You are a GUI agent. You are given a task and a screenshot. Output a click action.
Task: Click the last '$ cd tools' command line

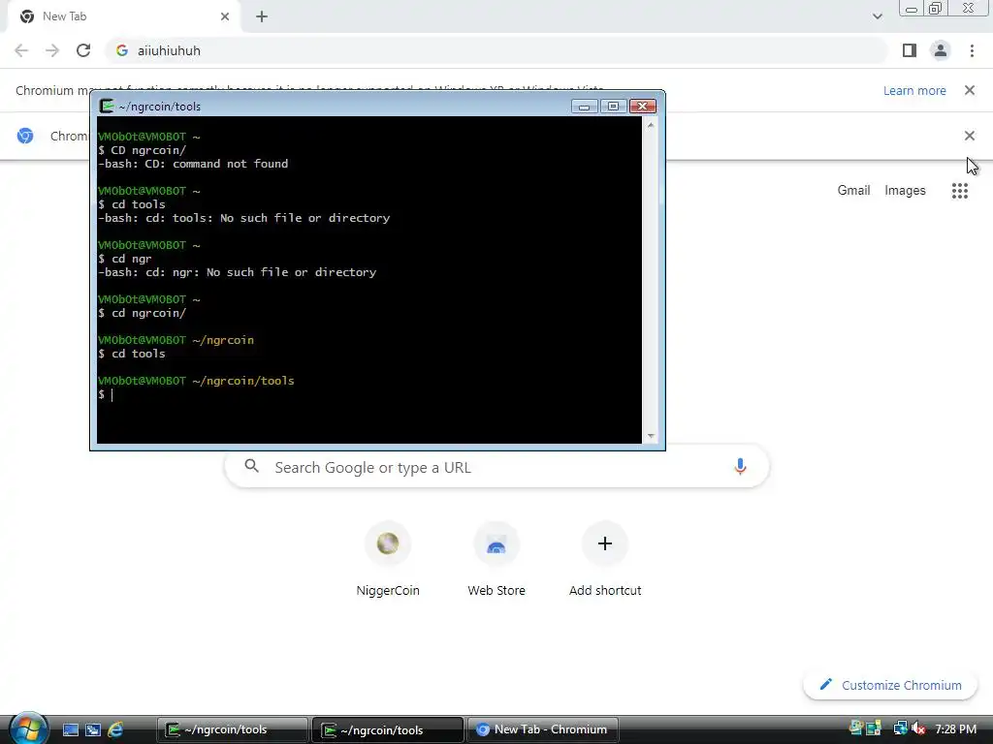point(132,354)
